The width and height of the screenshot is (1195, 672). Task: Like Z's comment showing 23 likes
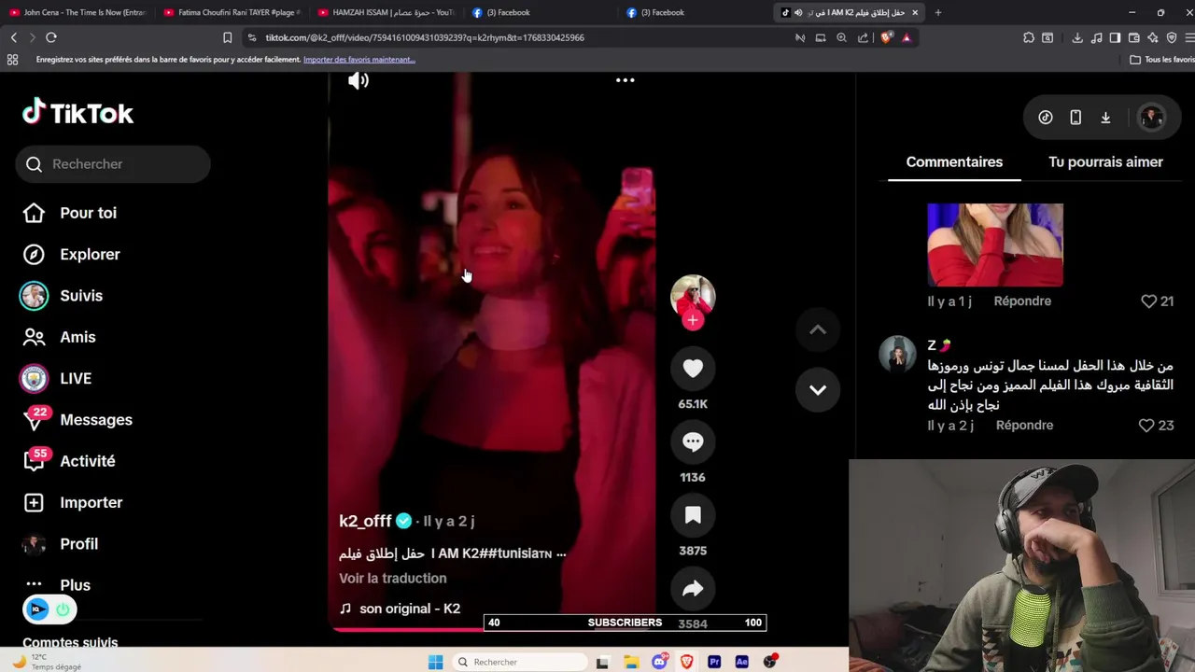[1146, 426]
